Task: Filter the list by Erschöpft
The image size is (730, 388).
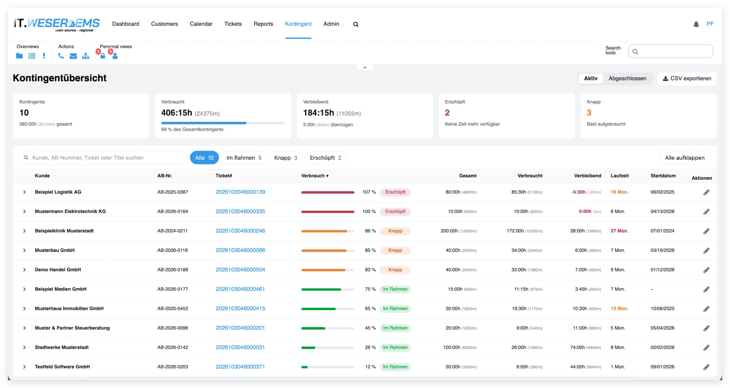Action: click(326, 158)
